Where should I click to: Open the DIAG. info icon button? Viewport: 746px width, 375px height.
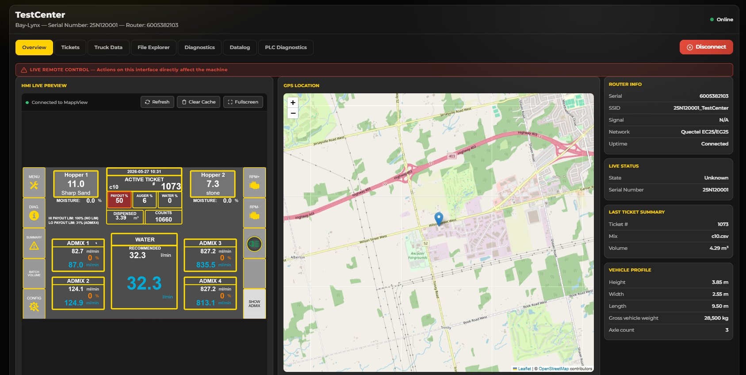coord(34,213)
